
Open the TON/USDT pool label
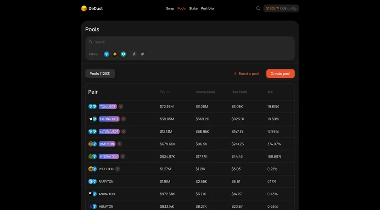pos(108,107)
